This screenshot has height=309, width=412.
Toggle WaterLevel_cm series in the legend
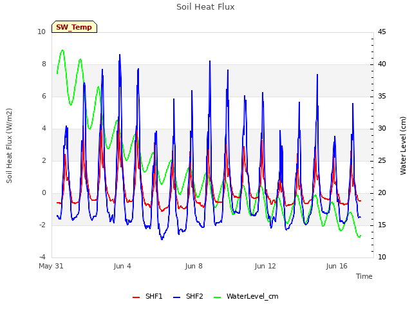[246, 296]
